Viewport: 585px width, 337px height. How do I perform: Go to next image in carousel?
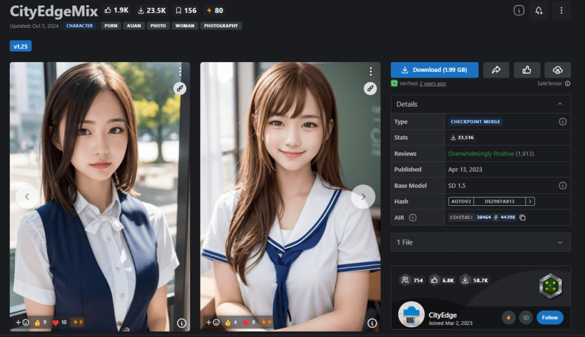coord(363,197)
